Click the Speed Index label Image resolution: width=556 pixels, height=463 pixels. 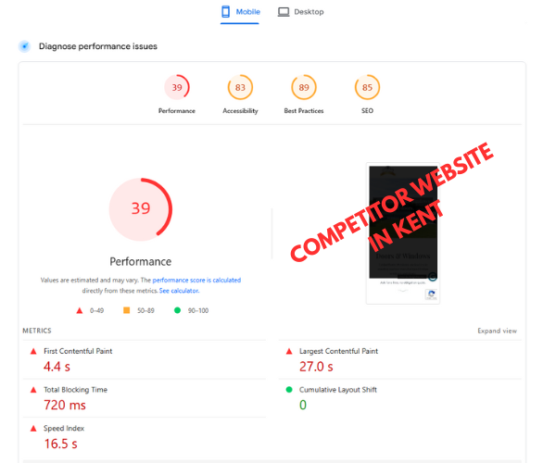pyautogui.click(x=64, y=429)
